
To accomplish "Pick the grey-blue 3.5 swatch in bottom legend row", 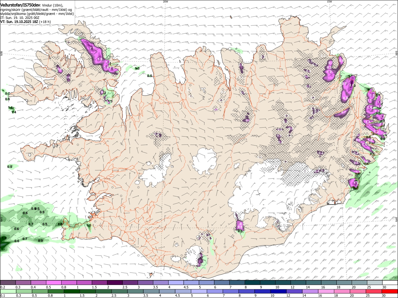I will [x=151, y=291].
